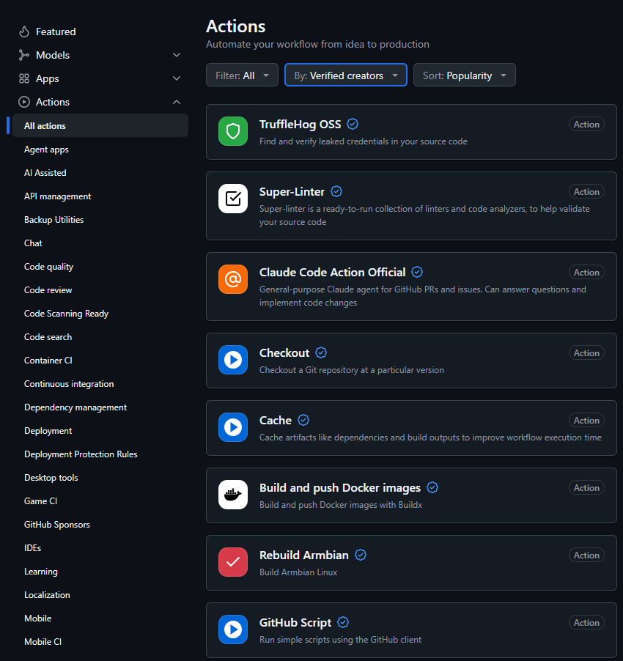The width and height of the screenshot is (623, 661).
Task: Open the Checkout action title
Action: pos(284,352)
